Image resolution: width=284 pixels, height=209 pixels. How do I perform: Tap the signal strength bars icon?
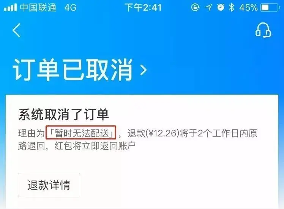(x=10, y=8)
